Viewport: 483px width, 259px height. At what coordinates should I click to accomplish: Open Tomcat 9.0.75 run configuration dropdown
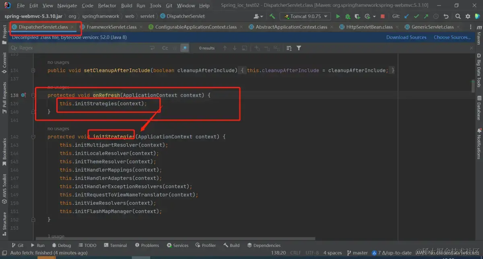click(x=305, y=16)
